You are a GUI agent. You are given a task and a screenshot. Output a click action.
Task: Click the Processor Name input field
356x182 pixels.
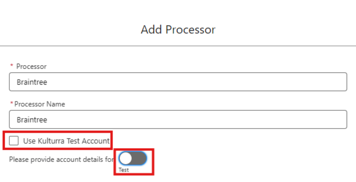point(178,119)
